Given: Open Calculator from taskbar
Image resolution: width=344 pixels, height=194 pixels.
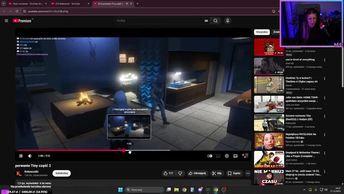Looking at the screenshot, I should tap(192, 190).
